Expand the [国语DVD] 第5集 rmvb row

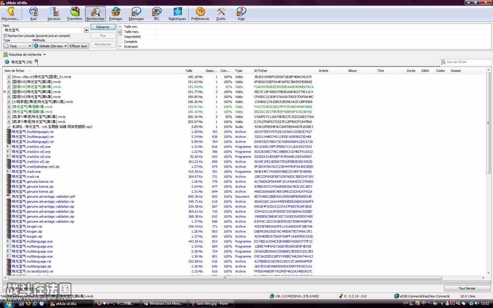(4, 92)
